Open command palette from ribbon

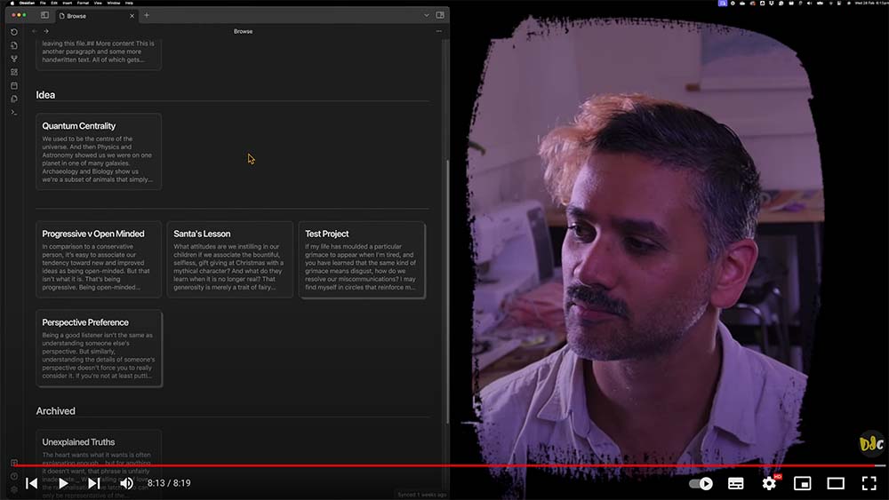coord(14,112)
